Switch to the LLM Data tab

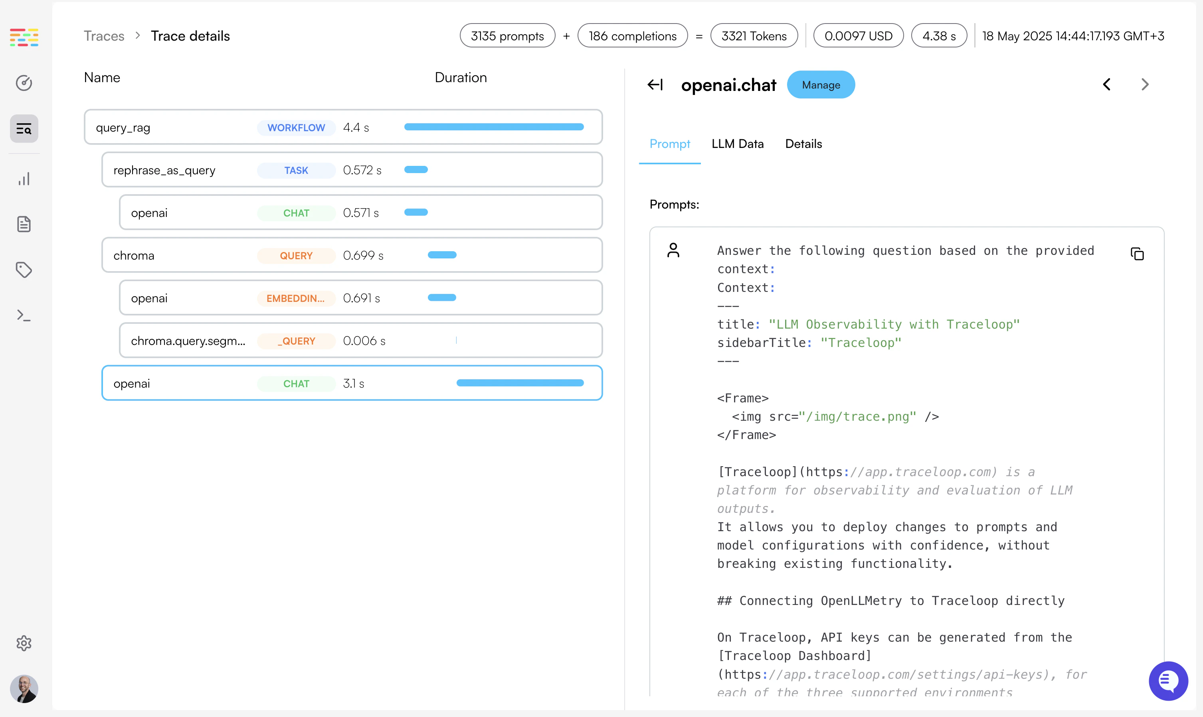click(x=737, y=144)
